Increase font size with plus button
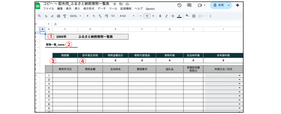This screenshot has height=114, width=281. pos(153,16)
